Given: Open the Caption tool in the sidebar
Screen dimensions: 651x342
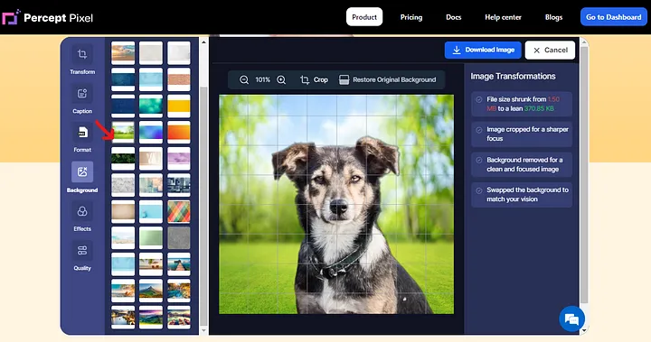Looking at the screenshot, I should [82, 99].
